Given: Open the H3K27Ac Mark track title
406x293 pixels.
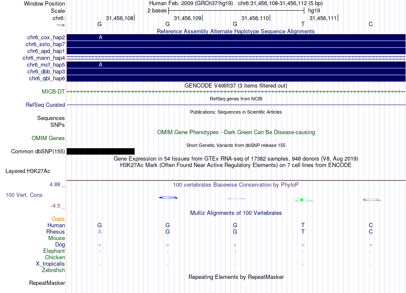Looking at the screenshot, I should 236,165.
